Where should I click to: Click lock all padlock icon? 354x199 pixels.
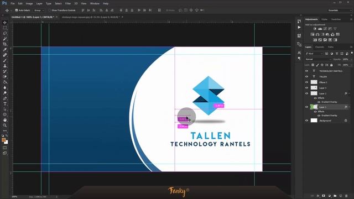(331, 65)
